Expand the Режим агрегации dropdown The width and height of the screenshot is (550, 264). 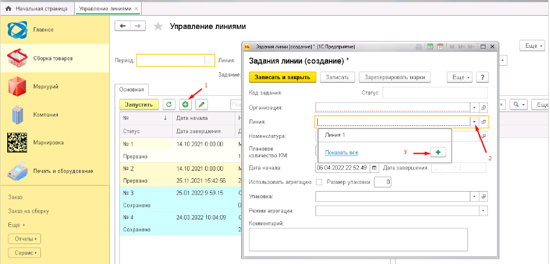pyautogui.click(x=483, y=211)
